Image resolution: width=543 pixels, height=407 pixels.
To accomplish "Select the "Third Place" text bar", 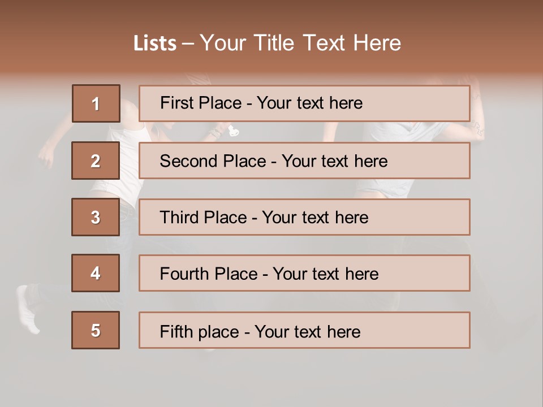I will tap(304, 217).
